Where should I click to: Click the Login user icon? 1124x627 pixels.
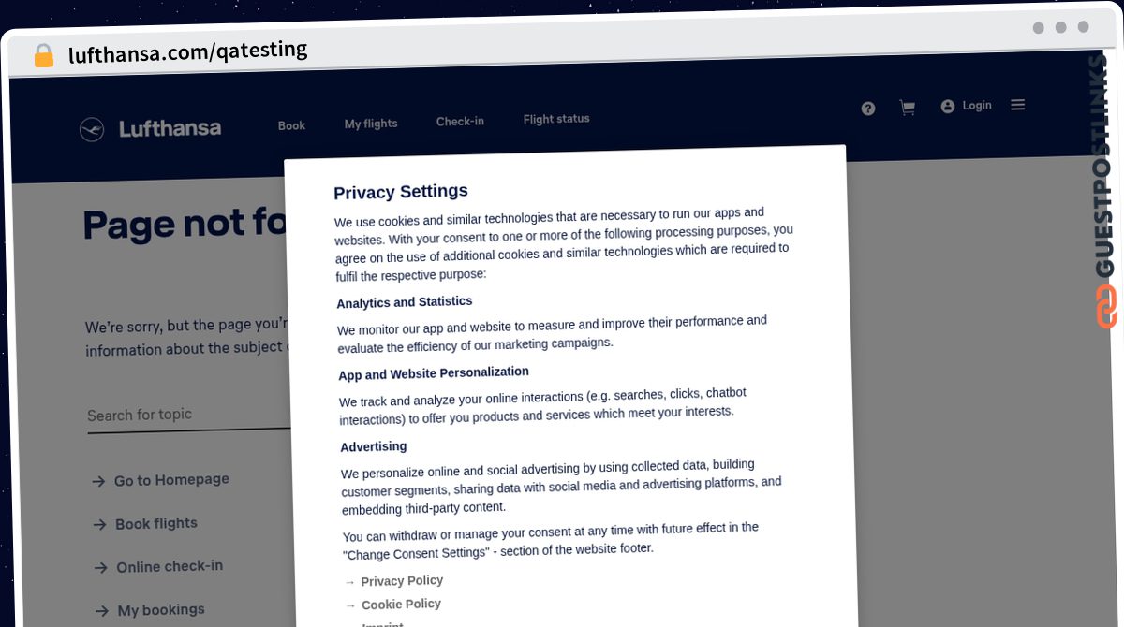[948, 107]
